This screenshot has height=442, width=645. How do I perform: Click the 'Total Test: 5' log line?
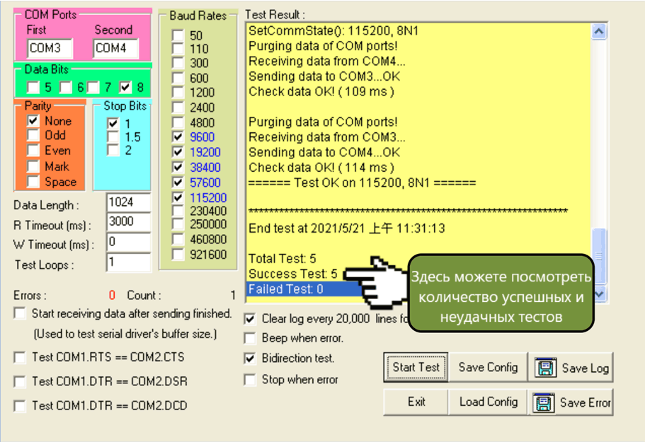click(x=282, y=259)
